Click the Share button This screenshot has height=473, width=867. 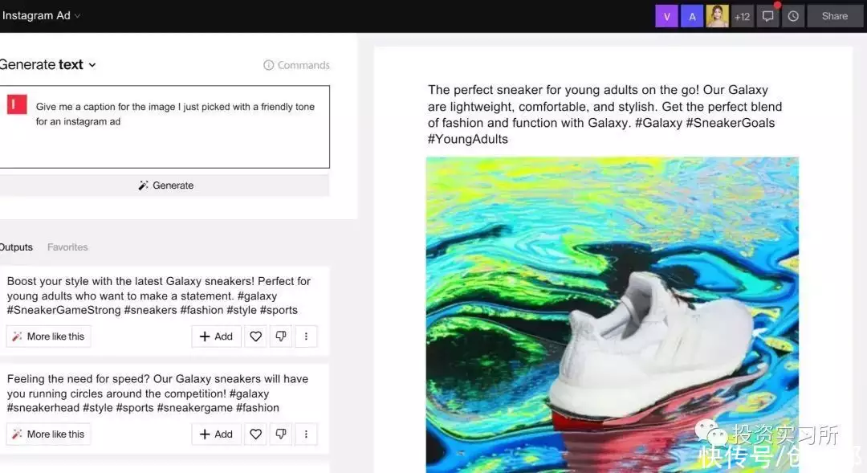click(834, 16)
